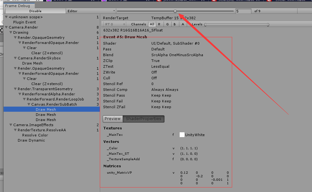Collapse the Canvas.RenderSubBatch arrow
This screenshot has width=312, height=192.
coord(29,104)
